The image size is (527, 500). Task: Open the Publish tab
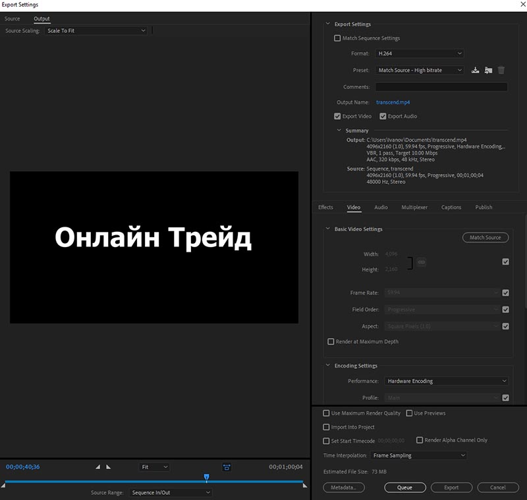484,207
